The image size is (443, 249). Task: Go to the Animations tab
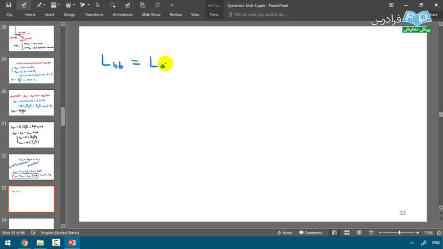(122, 15)
